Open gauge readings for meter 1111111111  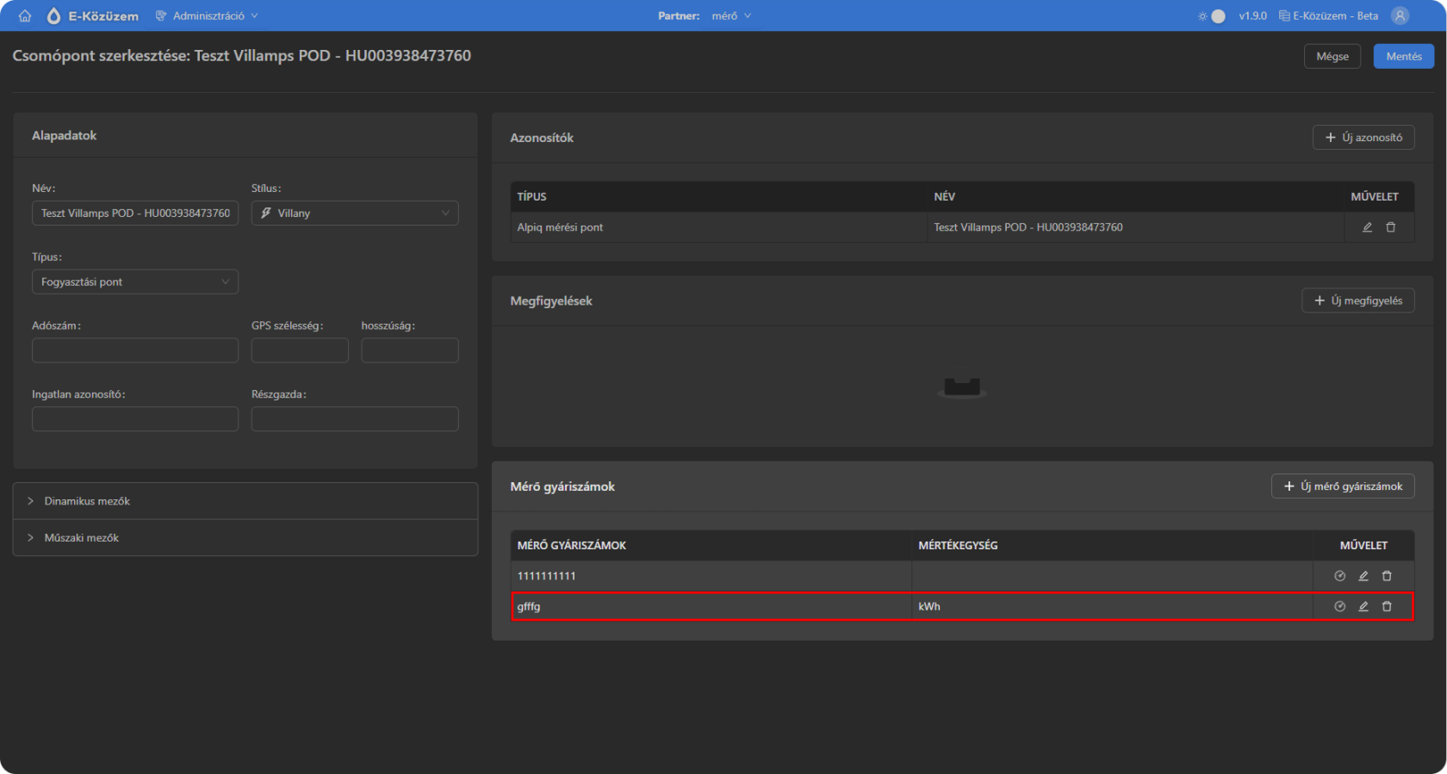click(x=1339, y=576)
